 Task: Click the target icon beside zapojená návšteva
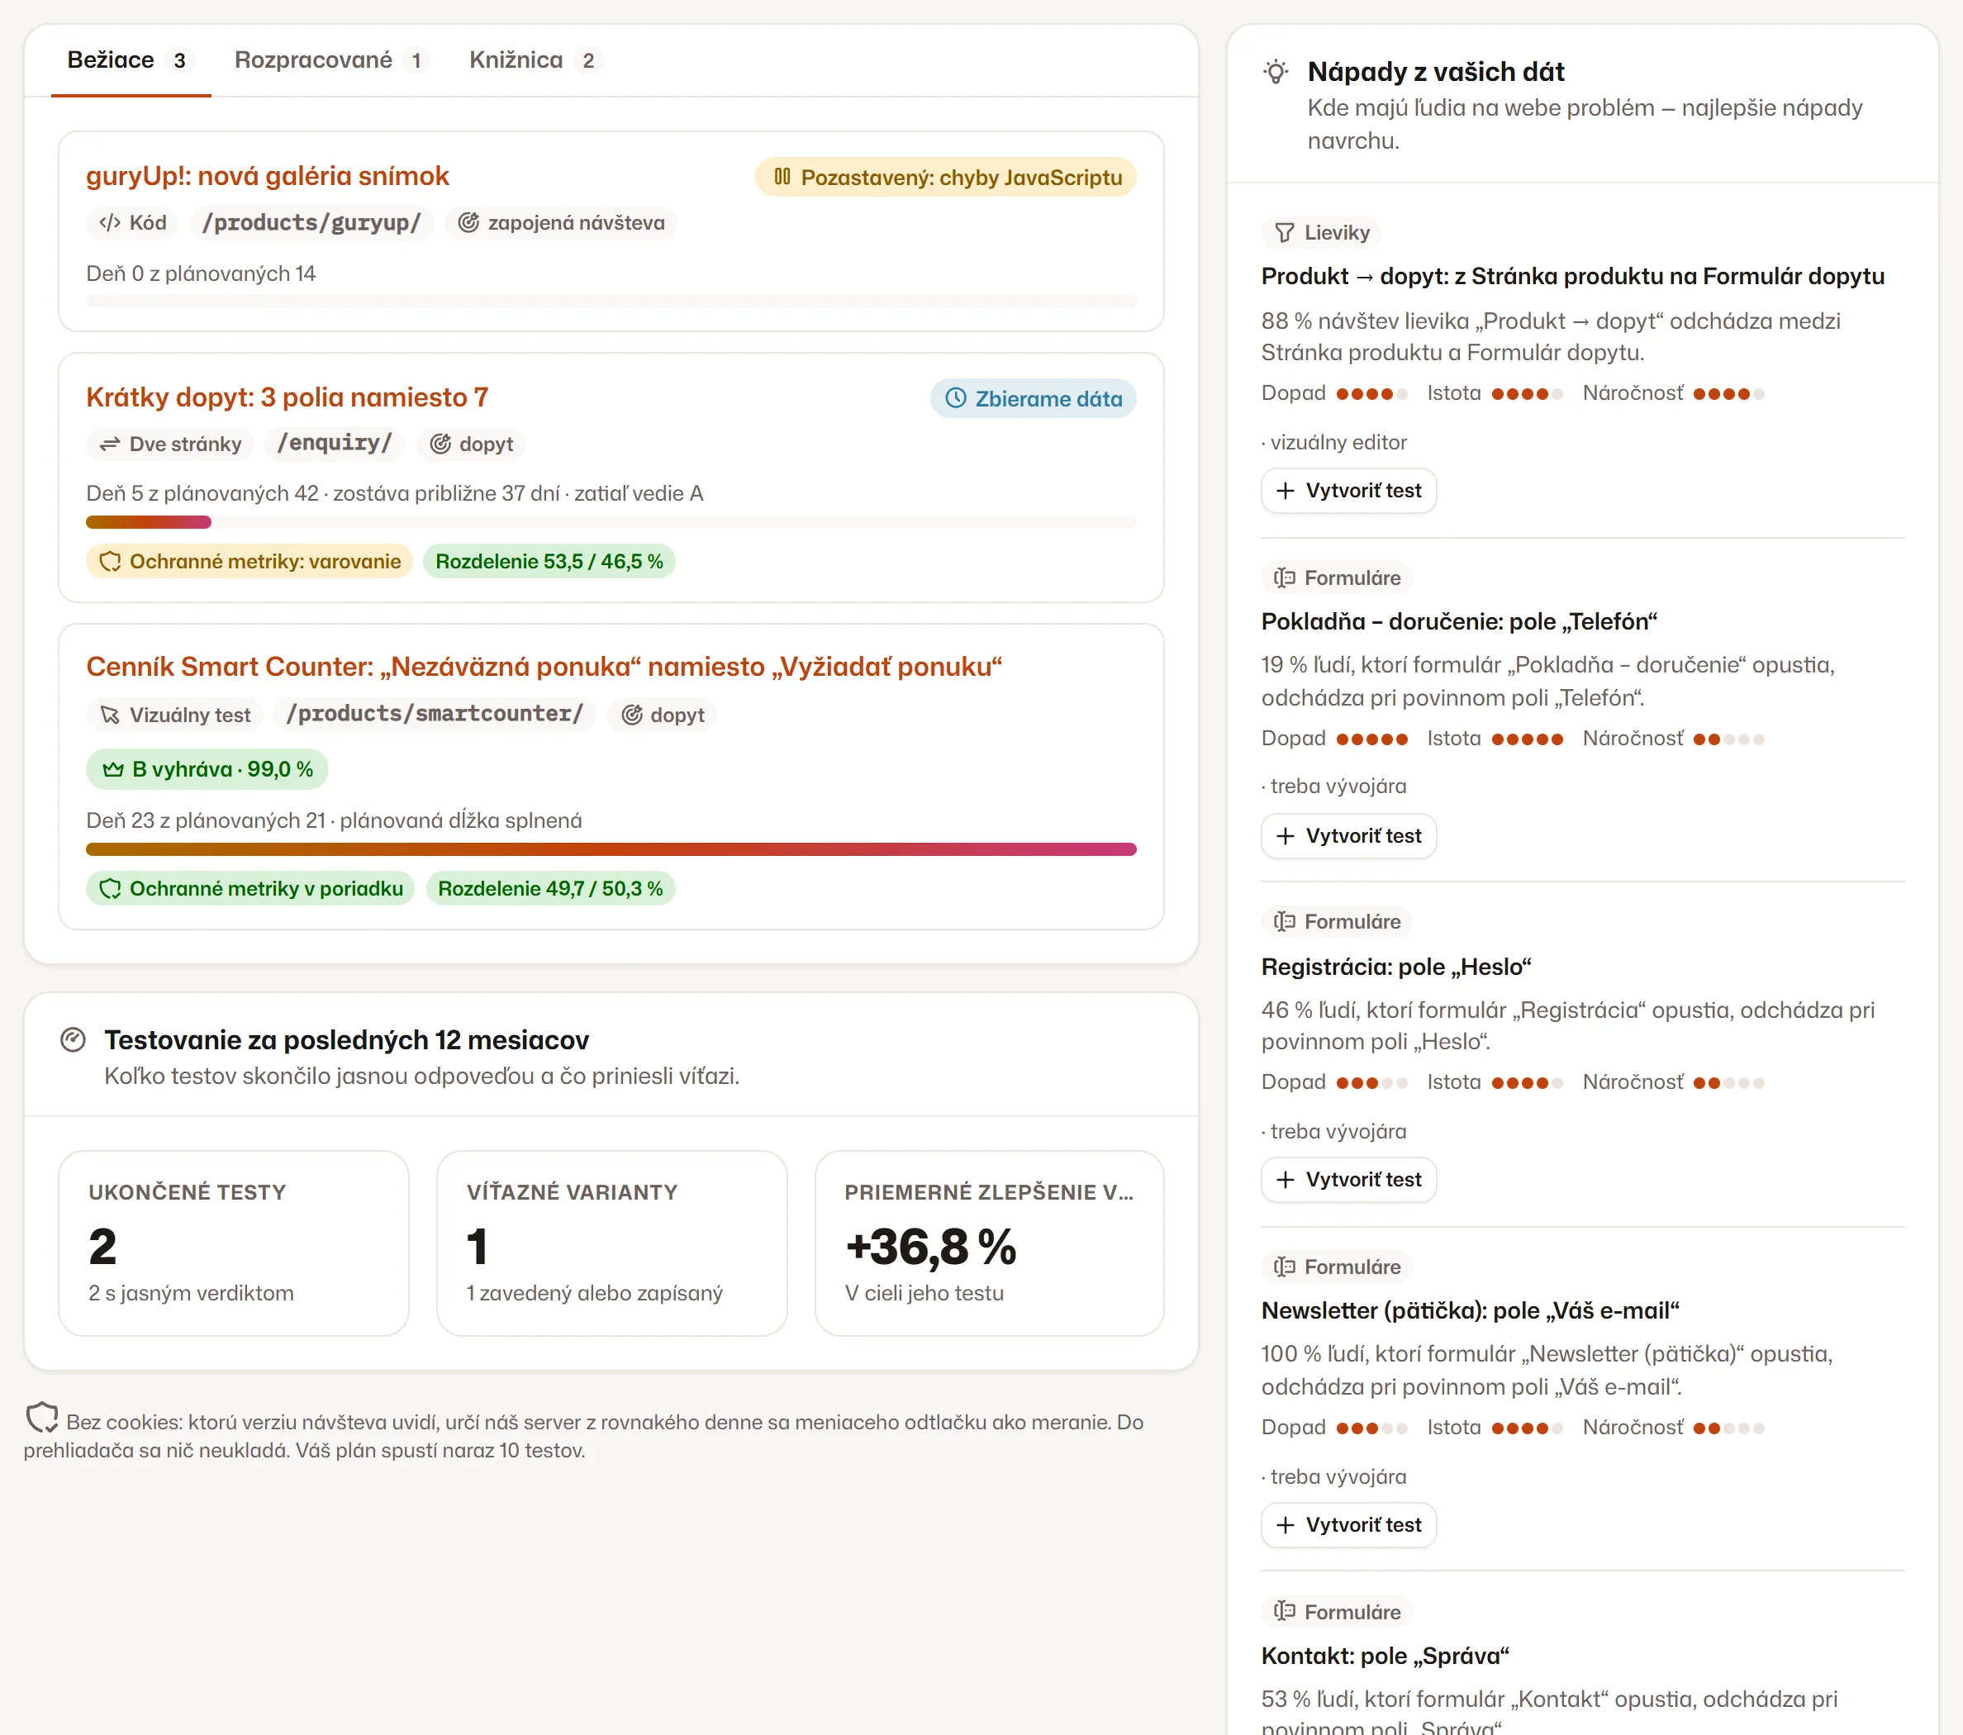tap(468, 223)
